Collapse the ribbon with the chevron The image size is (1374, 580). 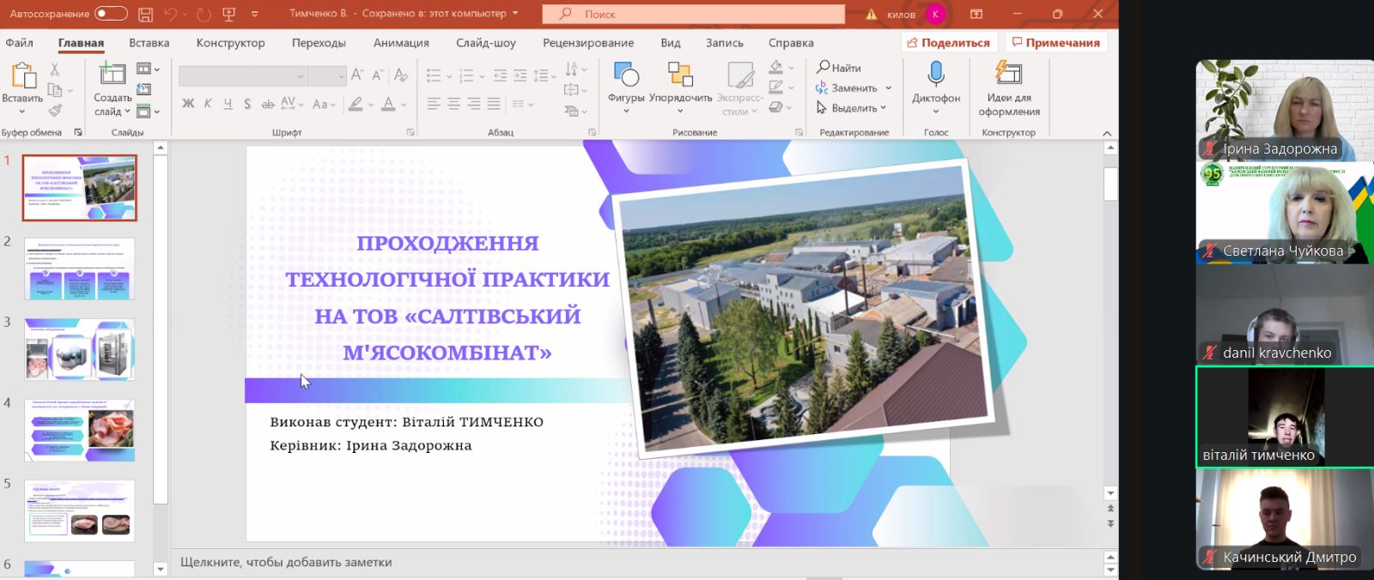(x=1107, y=133)
